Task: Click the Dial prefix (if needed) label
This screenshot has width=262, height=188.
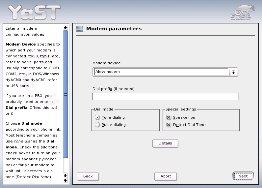Action: (x=114, y=89)
